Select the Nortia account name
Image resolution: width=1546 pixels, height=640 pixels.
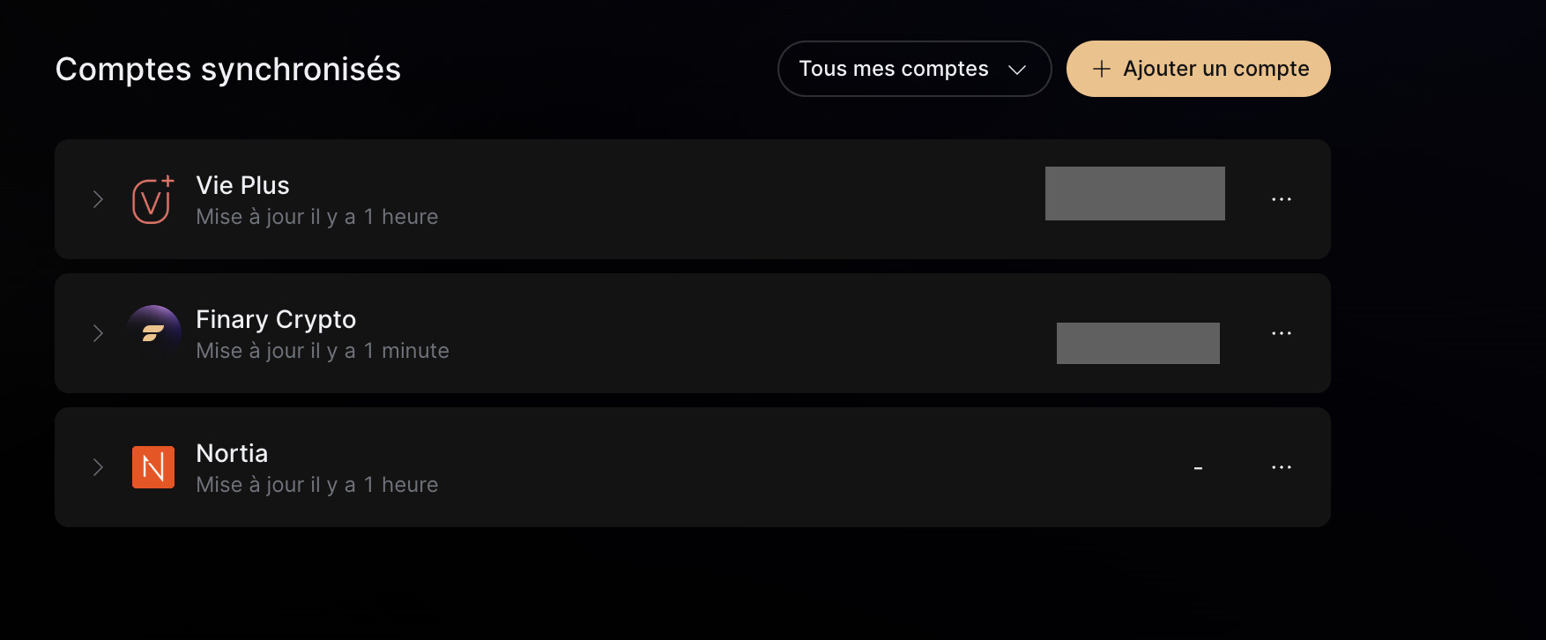[x=232, y=453]
